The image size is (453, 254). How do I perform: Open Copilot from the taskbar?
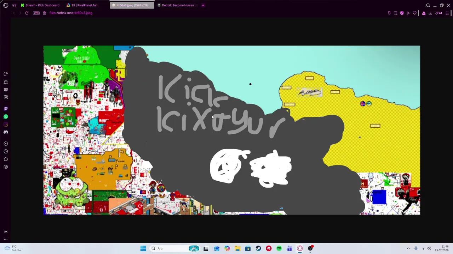click(x=227, y=248)
